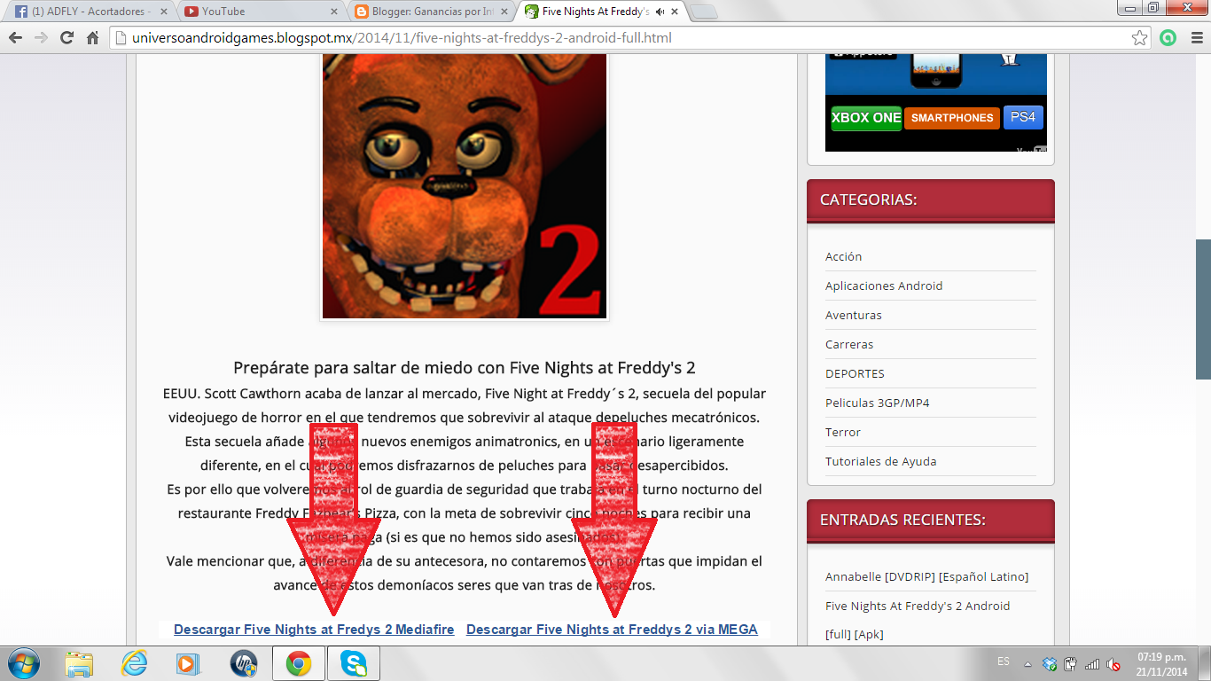Click the SMARTPHONES orange button
The width and height of the screenshot is (1211, 681).
coord(952,118)
